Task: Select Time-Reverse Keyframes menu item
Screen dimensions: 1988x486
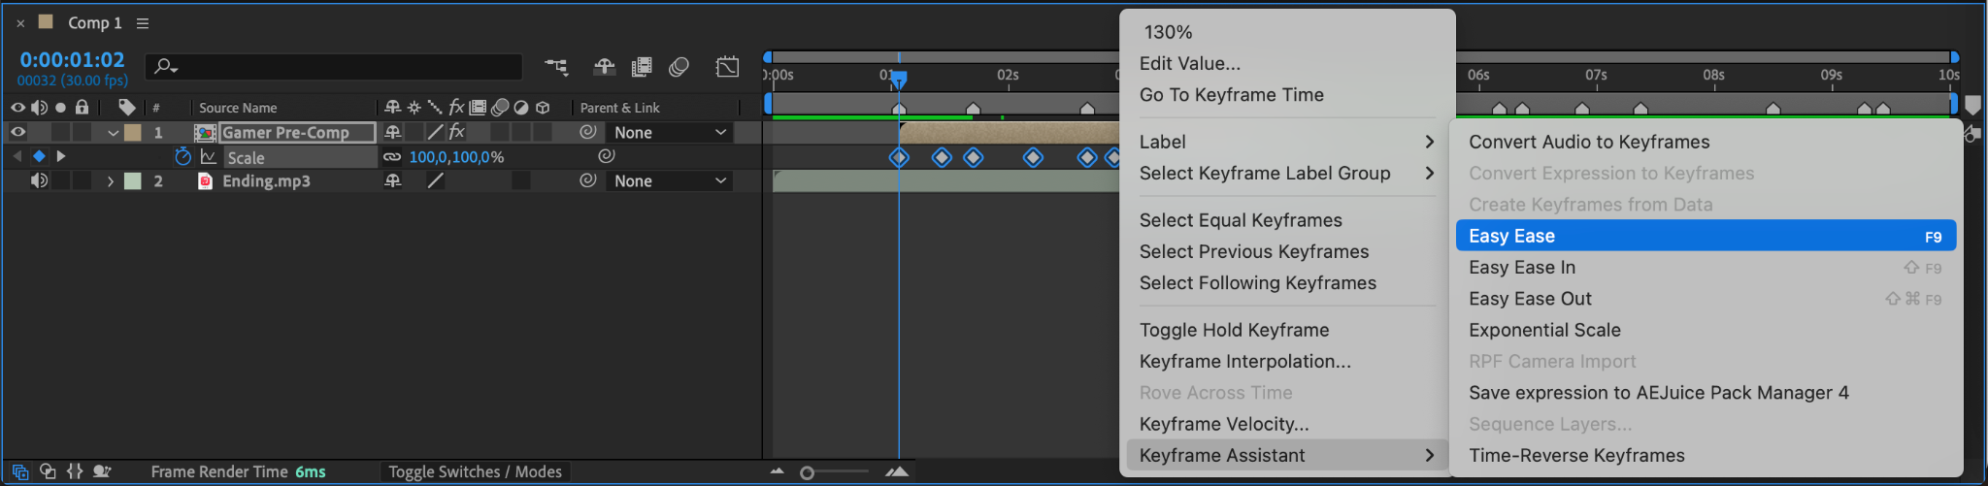Action: 1576,455
